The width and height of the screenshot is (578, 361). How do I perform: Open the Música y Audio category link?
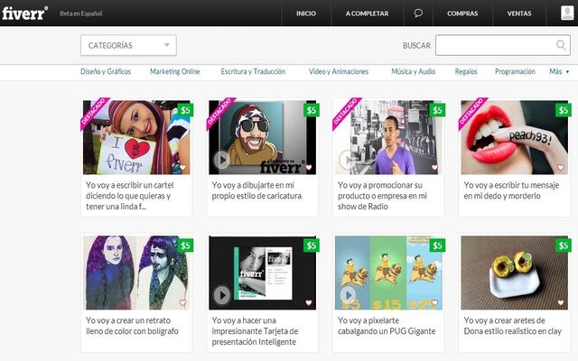[413, 71]
